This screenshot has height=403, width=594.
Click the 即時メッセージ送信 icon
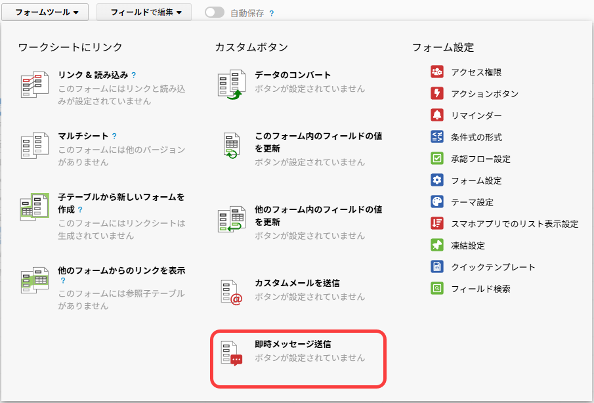tap(232, 353)
